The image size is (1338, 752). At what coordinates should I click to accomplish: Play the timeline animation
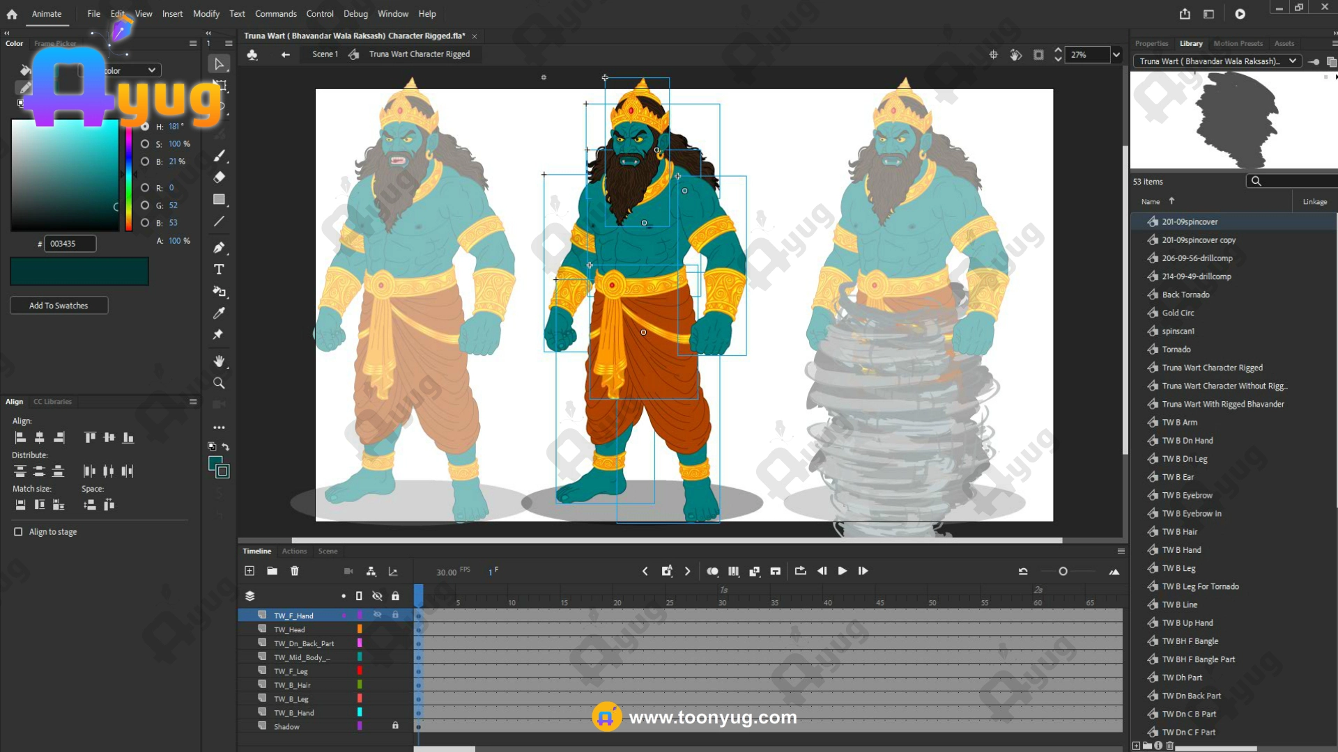[843, 571]
